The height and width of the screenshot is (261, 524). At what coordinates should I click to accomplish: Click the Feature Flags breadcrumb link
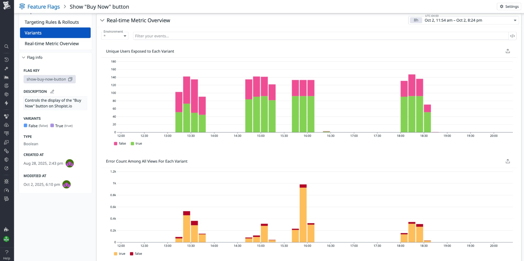44,7
